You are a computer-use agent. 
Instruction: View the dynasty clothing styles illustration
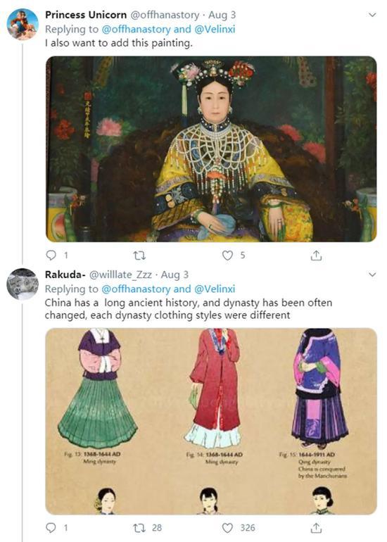click(x=211, y=421)
